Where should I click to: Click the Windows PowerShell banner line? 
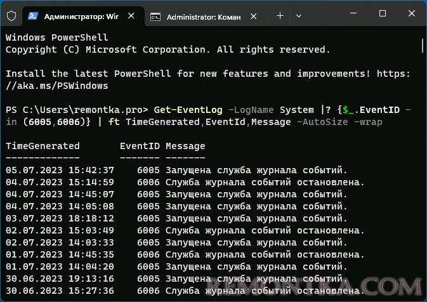pyautogui.click(x=57, y=37)
